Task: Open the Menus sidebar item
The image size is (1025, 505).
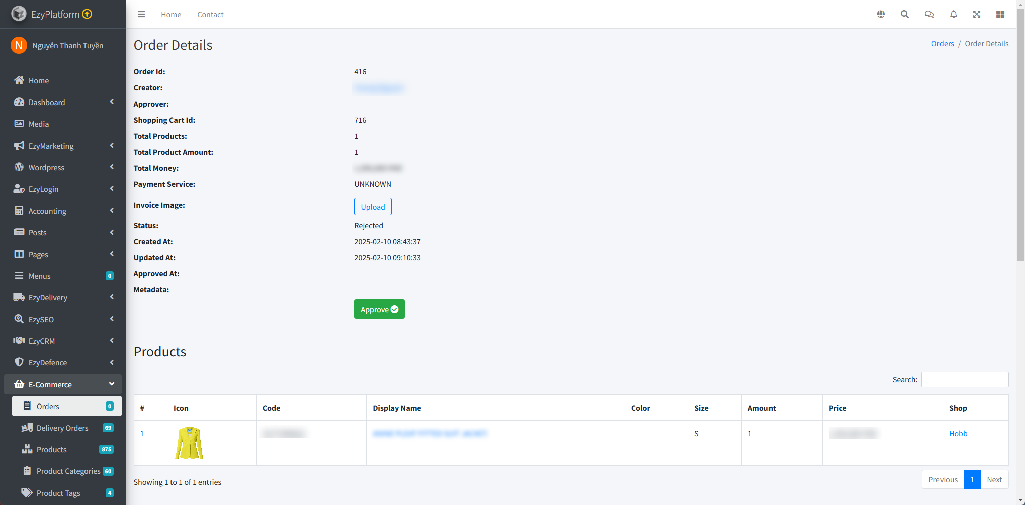Action: pos(63,276)
